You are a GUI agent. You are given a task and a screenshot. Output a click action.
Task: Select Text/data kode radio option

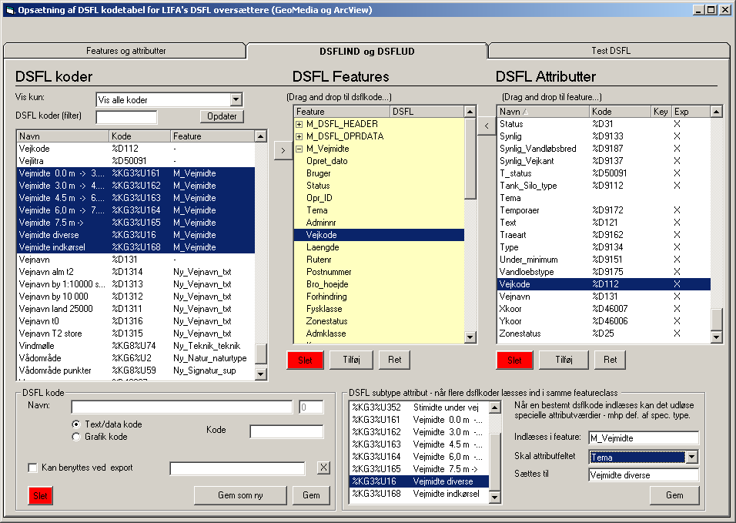[x=76, y=424]
